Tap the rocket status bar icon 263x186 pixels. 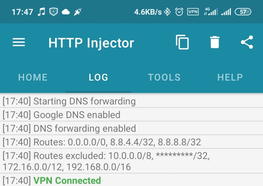pyautogui.click(x=78, y=12)
